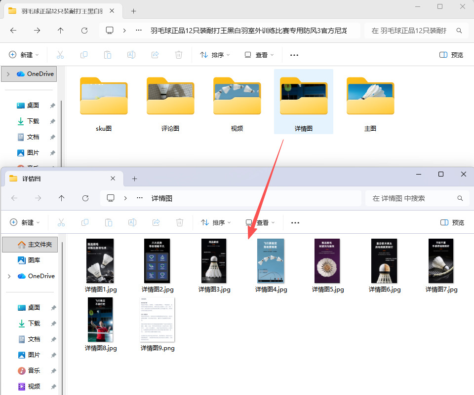Click the PC icon in the 详情图 address bar
This screenshot has width=474, height=395.
tap(110, 198)
